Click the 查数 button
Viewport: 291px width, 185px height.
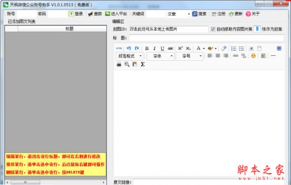tap(95, 14)
